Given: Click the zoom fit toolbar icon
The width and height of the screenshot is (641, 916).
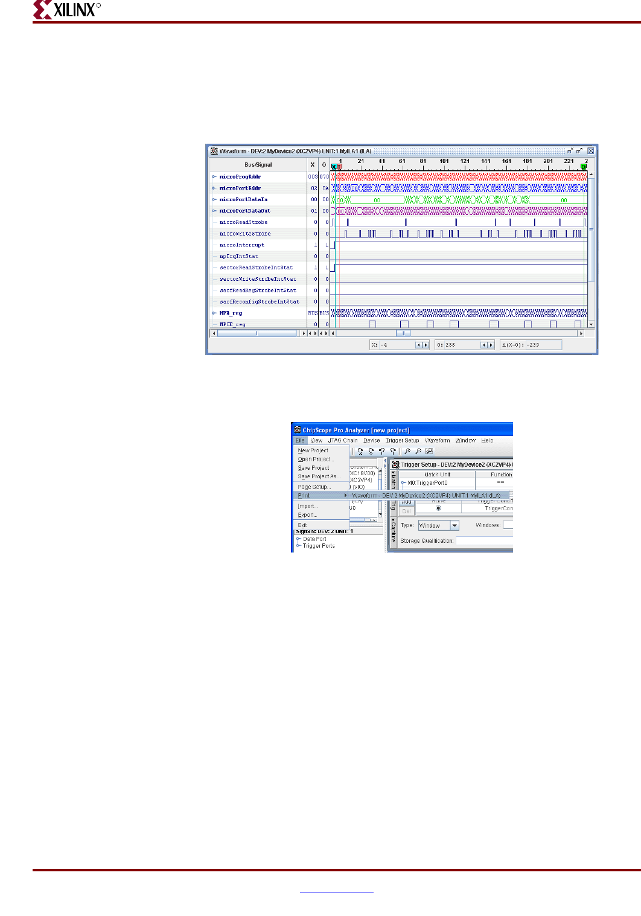Looking at the screenshot, I should (429, 451).
